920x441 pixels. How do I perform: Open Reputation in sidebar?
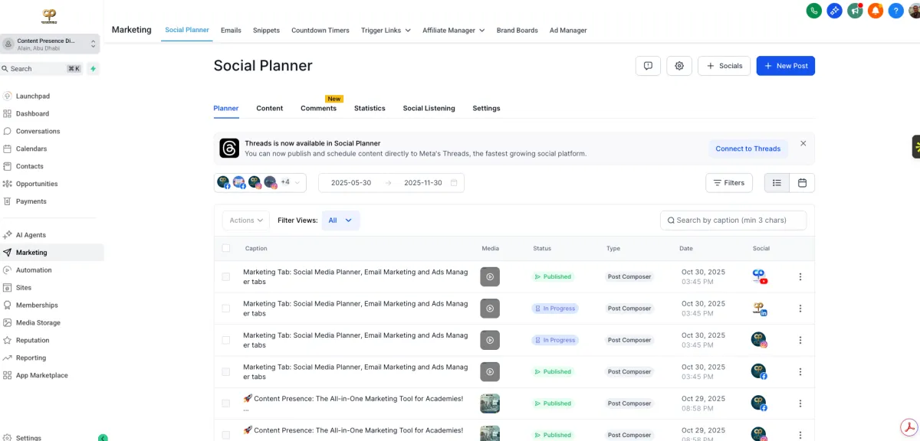pos(32,340)
